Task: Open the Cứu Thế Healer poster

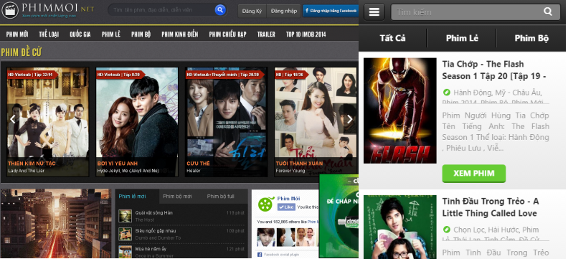Action: click(227, 122)
